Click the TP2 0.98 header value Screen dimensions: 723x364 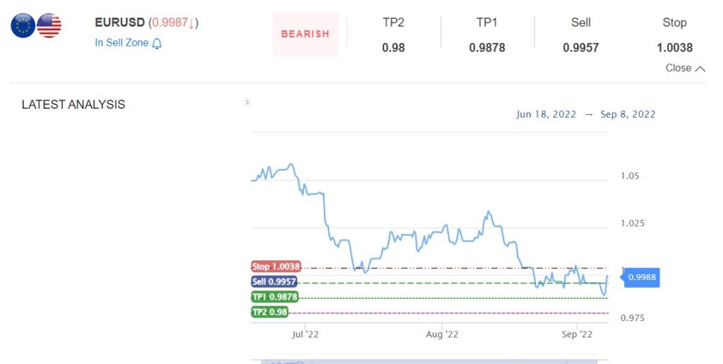coord(393,47)
